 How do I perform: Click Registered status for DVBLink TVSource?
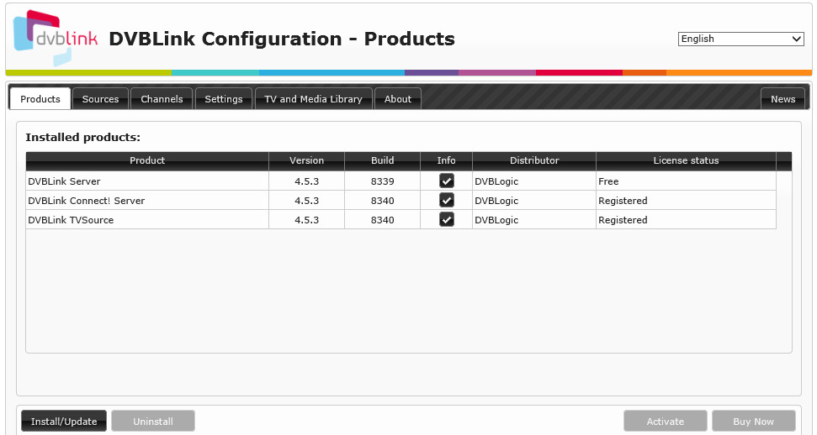(x=623, y=219)
